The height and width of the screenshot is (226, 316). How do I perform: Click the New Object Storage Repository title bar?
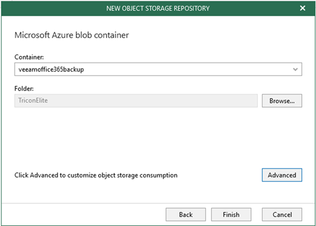tap(158, 8)
